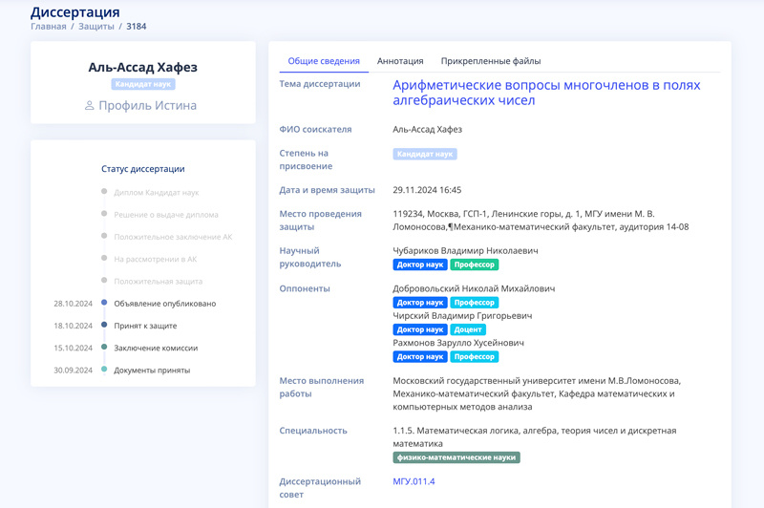
Task: Open the dissertation council link МГУ.011.4
Action: tap(414, 481)
